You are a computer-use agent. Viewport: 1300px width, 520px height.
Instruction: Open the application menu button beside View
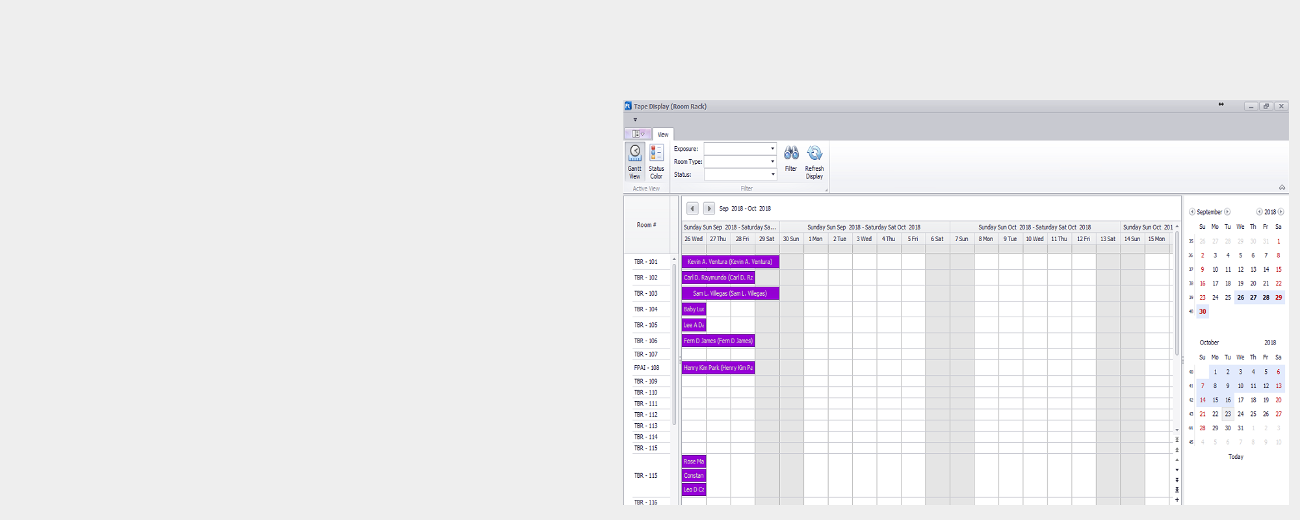tap(638, 134)
